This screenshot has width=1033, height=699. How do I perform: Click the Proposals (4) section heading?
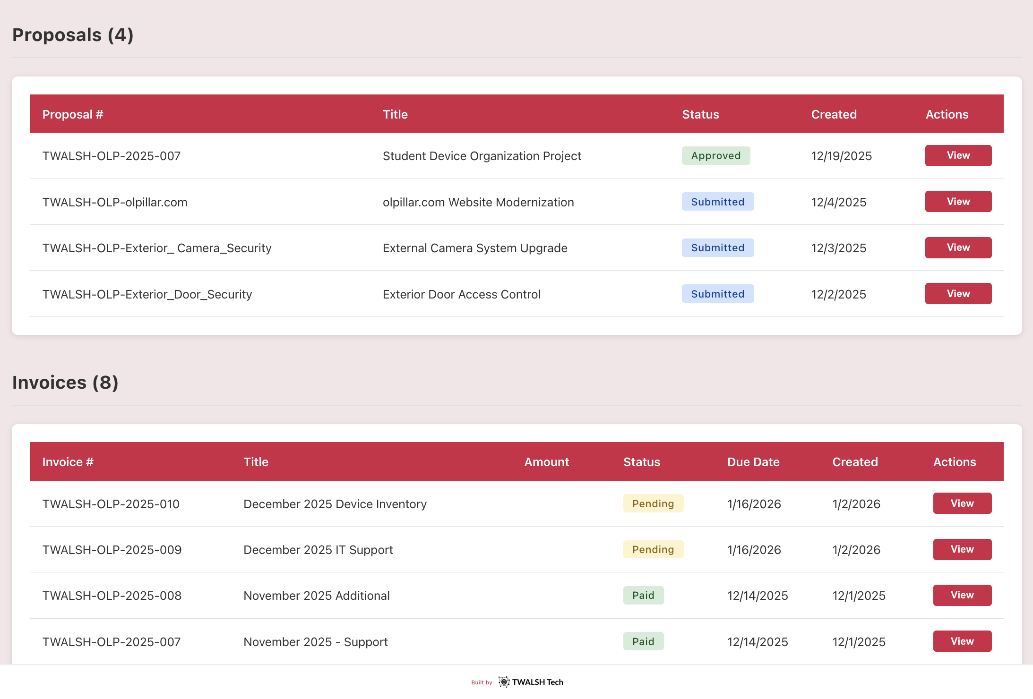73,34
